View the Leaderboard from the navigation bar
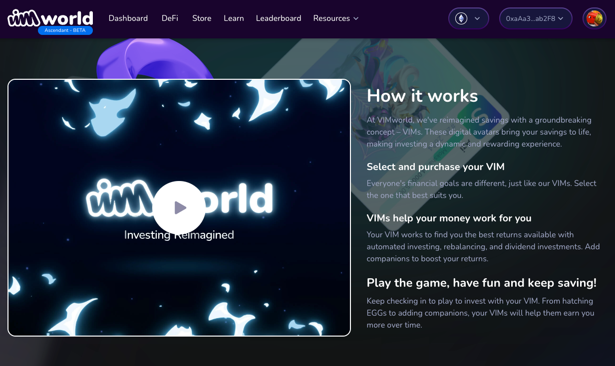The image size is (615, 366). (279, 18)
